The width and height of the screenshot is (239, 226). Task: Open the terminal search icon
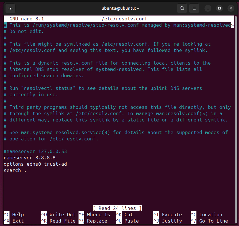(x=182, y=8)
